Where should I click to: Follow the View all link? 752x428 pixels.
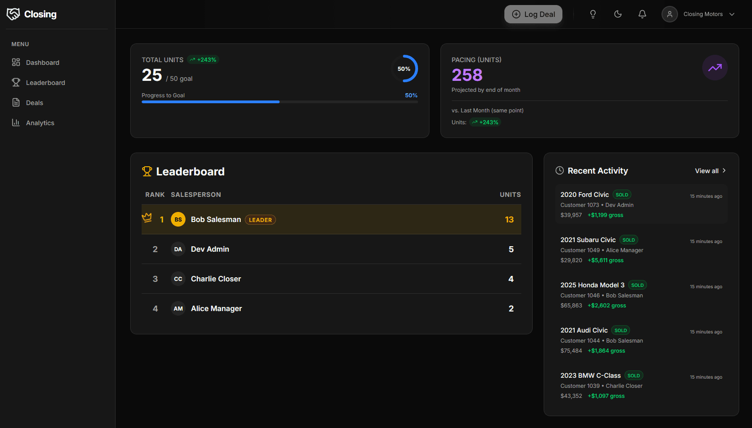point(707,170)
